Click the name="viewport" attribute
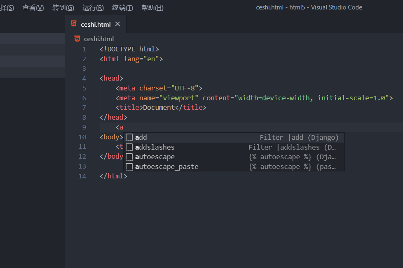Image resolution: width=403 pixels, height=268 pixels. (x=169, y=98)
